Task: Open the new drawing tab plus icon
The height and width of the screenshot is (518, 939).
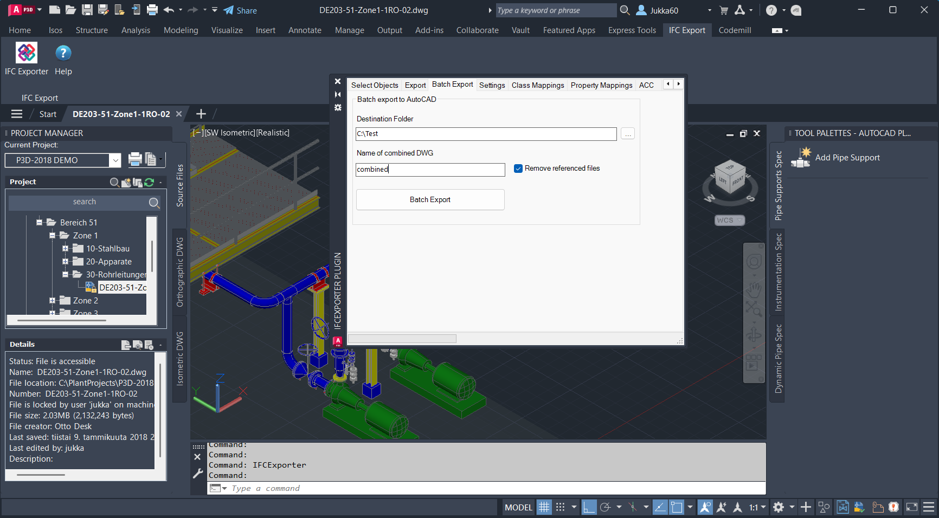Action: coord(201,114)
